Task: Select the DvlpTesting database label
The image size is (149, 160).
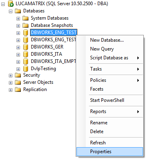Action: [x=43, y=69]
